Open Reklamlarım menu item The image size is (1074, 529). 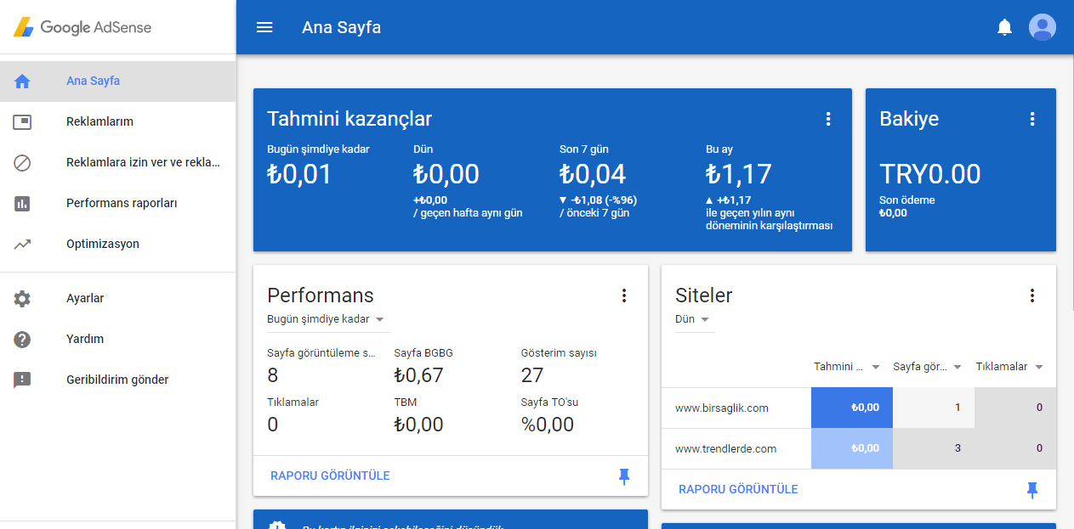click(x=117, y=122)
